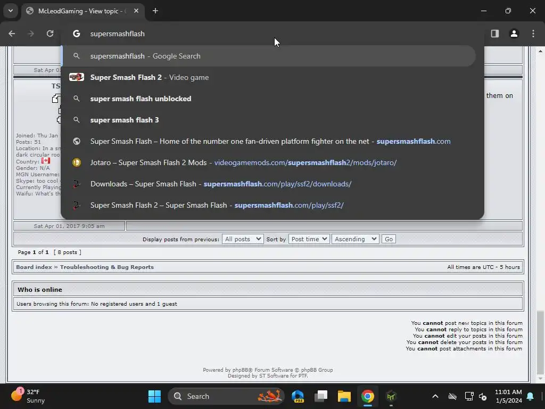Screen dimensions: 545x409
Task: Open the clock showing 11:01 AM
Action: tap(508, 396)
